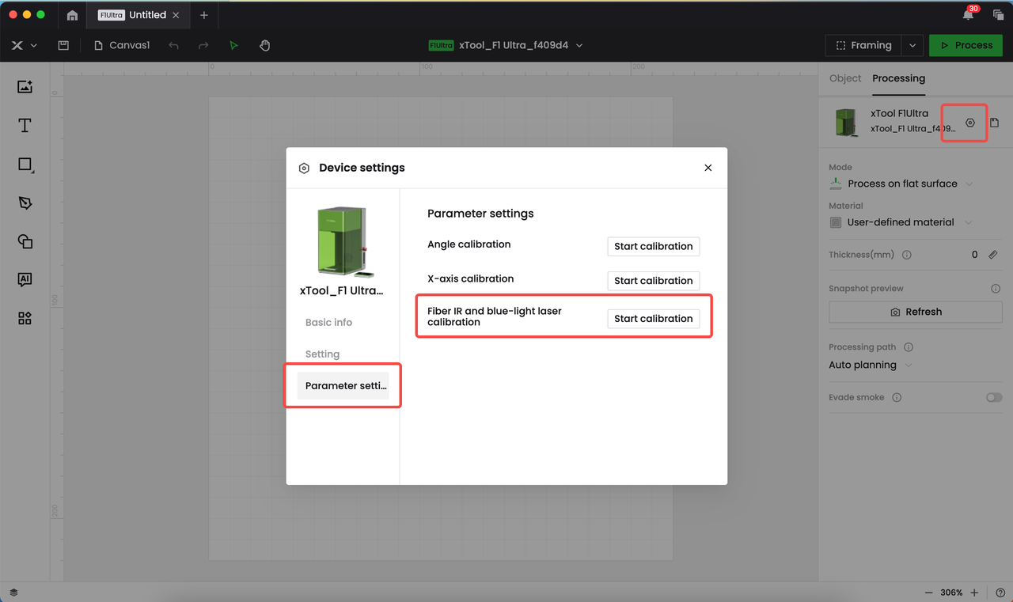The image size is (1013, 602).
Task: Select the Text tool in left sidebar
Action: (x=25, y=126)
